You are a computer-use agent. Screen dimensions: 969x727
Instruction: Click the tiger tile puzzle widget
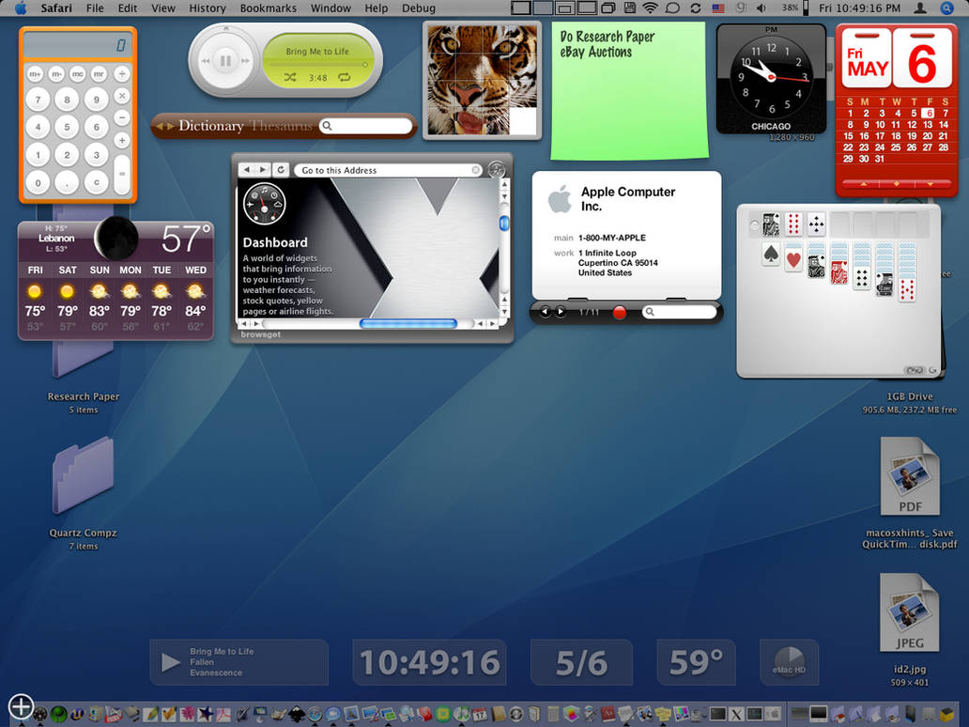482,79
